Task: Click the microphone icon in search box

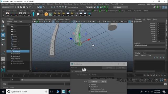Action: click(46, 92)
